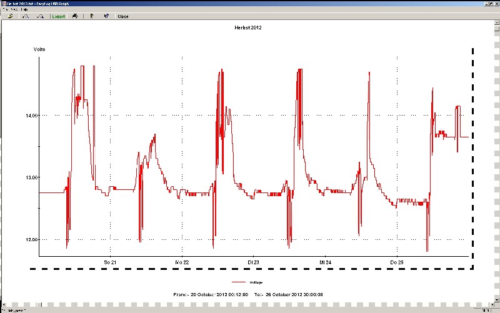Screen dimensions: 500x313
Task: Open the View menu
Action: click(13, 10)
